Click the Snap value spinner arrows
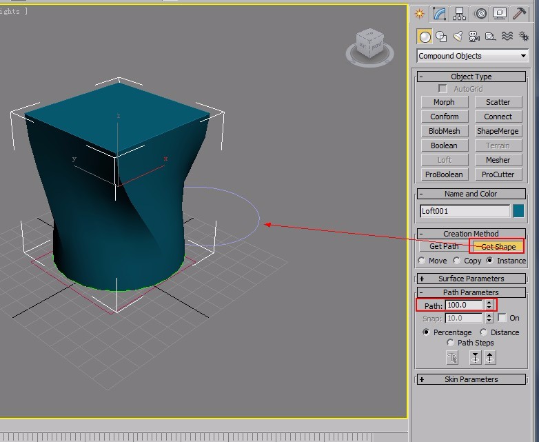539x442 pixels. click(x=489, y=318)
